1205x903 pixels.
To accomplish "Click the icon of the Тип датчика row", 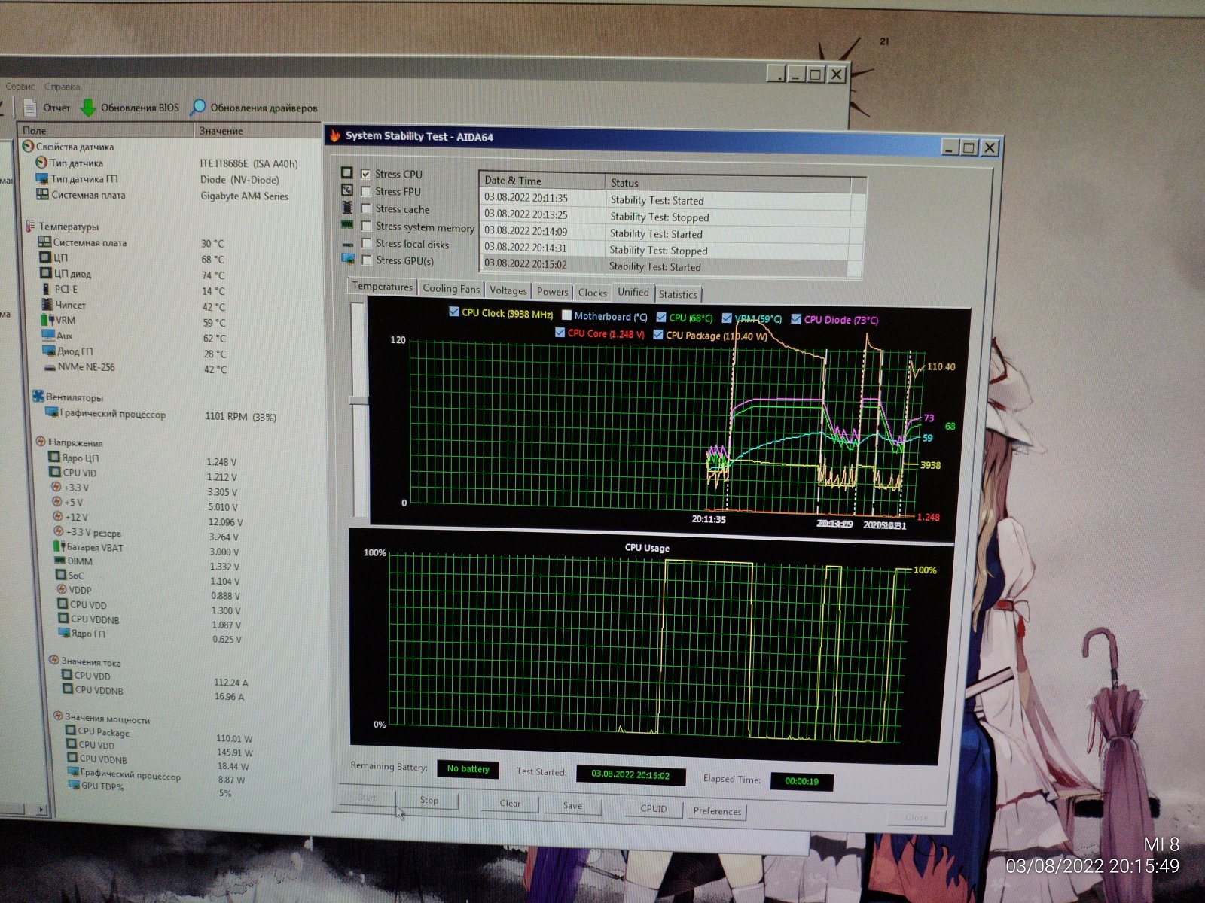I will point(41,163).
